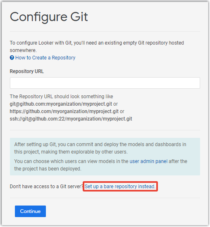210x227 pixels.
Task: Click the After setting up Git sentence
Action: click(100, 148)
